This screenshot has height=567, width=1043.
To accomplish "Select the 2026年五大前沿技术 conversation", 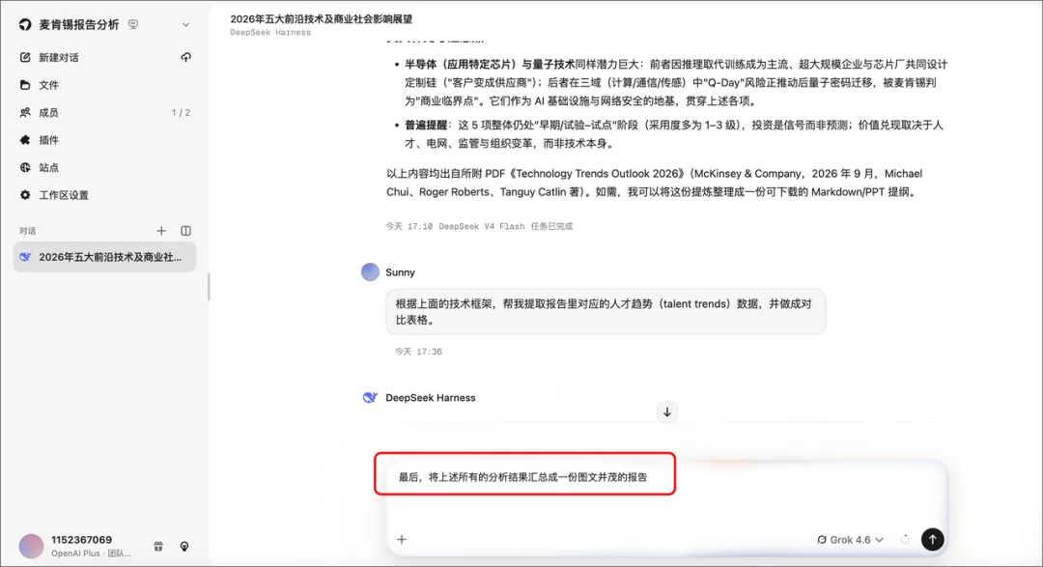I will coord(104,257).
